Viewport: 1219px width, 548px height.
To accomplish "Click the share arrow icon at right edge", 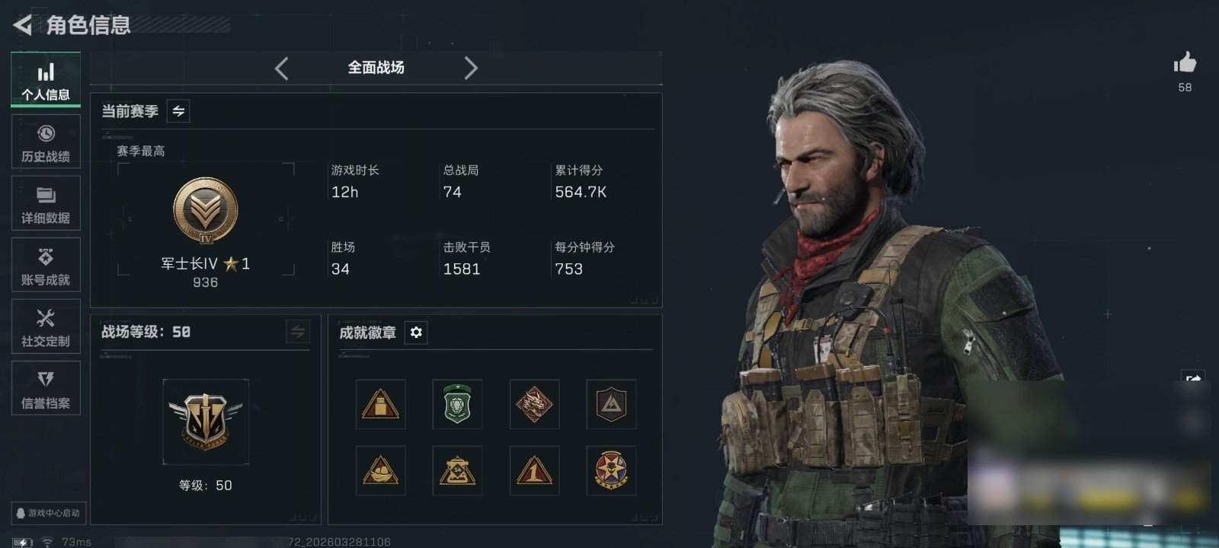I will click(x=1193, y=379).
